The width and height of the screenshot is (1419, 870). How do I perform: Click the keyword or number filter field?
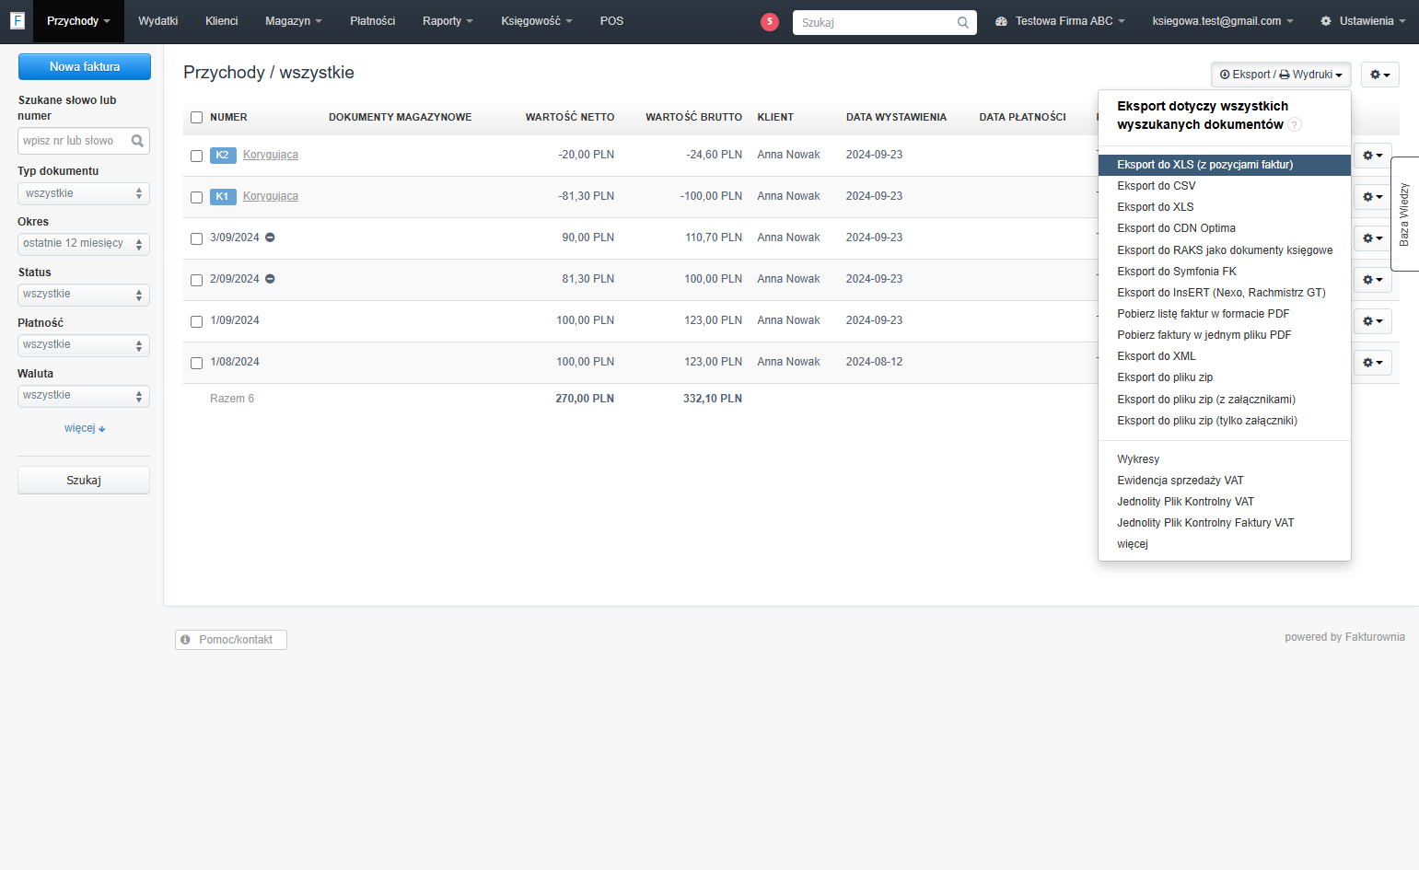tap(84, 141)
